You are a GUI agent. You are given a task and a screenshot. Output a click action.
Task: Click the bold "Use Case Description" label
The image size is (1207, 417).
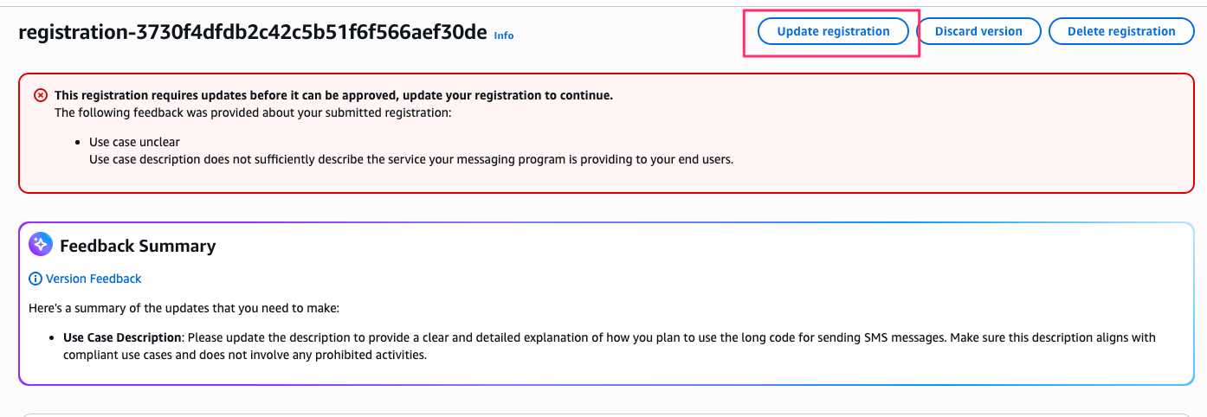[120, 337]
